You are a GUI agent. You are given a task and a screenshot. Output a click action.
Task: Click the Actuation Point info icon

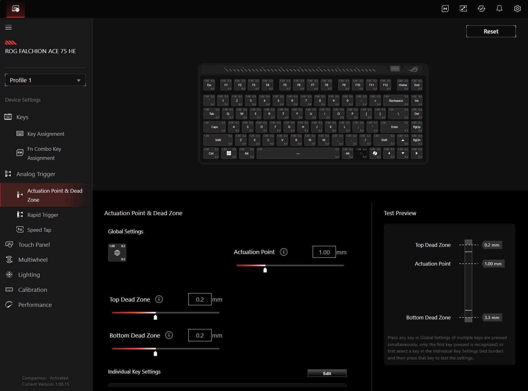click(284, 252)
